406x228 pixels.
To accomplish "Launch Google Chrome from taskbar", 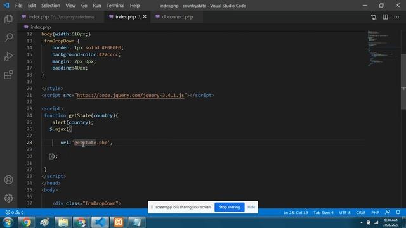I will coord(26,222).
